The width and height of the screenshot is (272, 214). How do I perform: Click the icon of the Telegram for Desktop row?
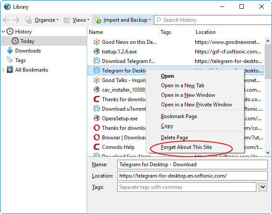click(97, 70)
